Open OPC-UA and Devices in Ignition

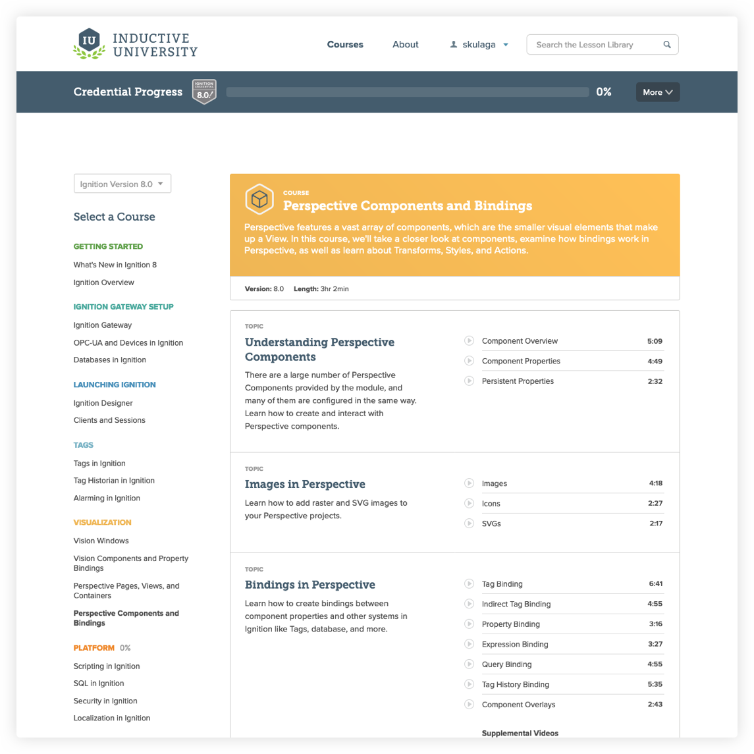tap(128, 342)
